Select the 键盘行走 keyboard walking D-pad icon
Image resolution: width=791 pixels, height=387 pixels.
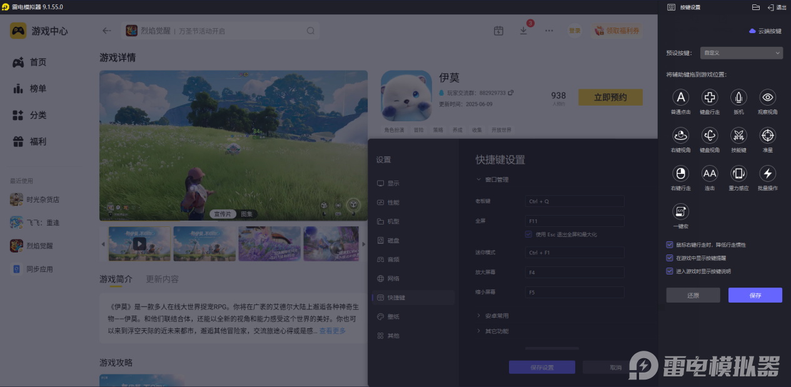point(709,97)
